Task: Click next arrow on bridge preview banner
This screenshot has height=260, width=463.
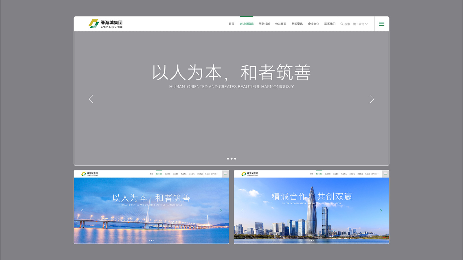Action: [x=221, y=211]
